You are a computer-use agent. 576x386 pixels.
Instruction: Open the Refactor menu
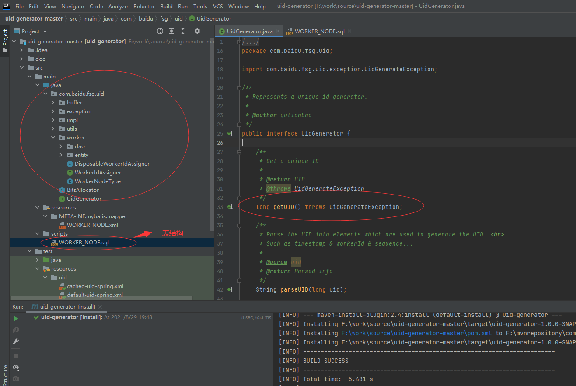(144, 6)
